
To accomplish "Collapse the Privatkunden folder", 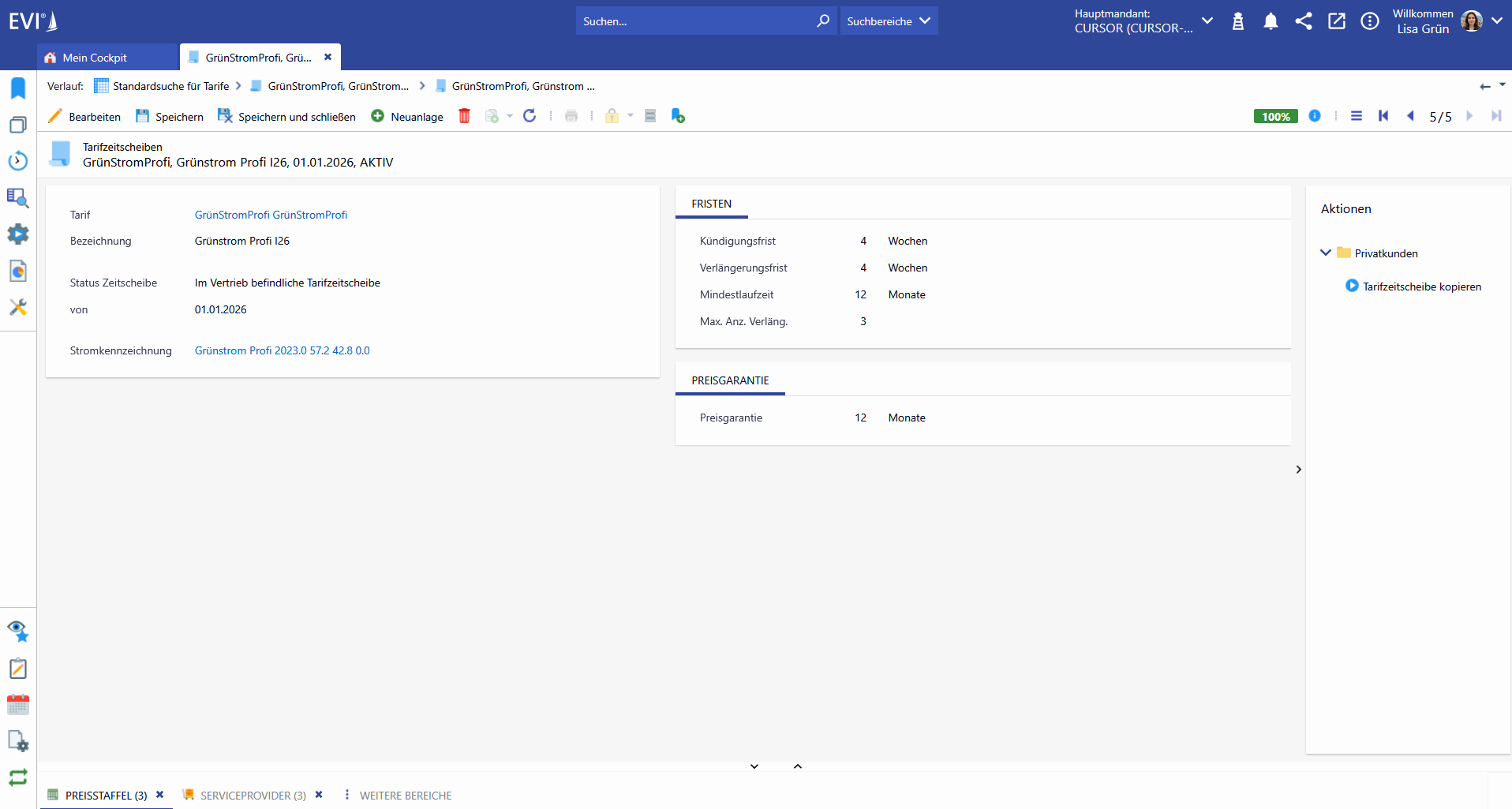I will coord(1326,253).
